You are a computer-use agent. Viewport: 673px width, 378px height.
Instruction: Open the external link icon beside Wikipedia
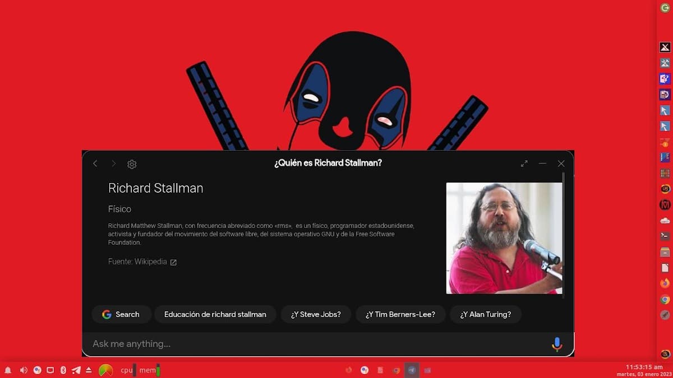pyautogui.click(x=173, y=262)
